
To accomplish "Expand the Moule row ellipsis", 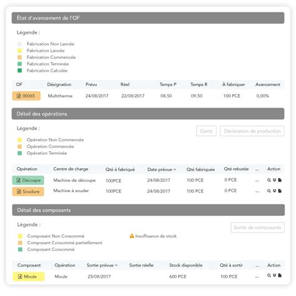I will coord(257,277).
